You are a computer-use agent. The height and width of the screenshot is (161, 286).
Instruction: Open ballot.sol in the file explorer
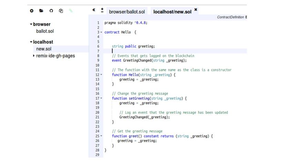tap(45, 31)
